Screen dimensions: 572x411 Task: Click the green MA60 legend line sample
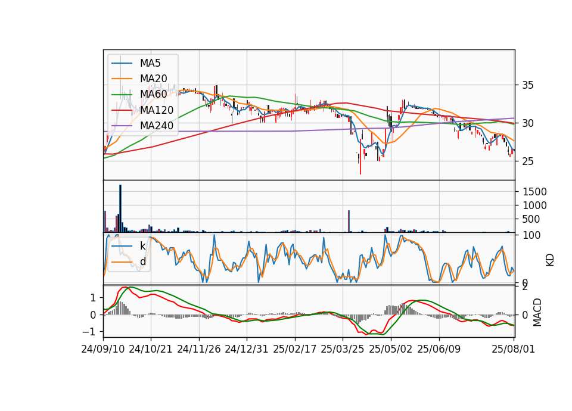click(122, 94)
